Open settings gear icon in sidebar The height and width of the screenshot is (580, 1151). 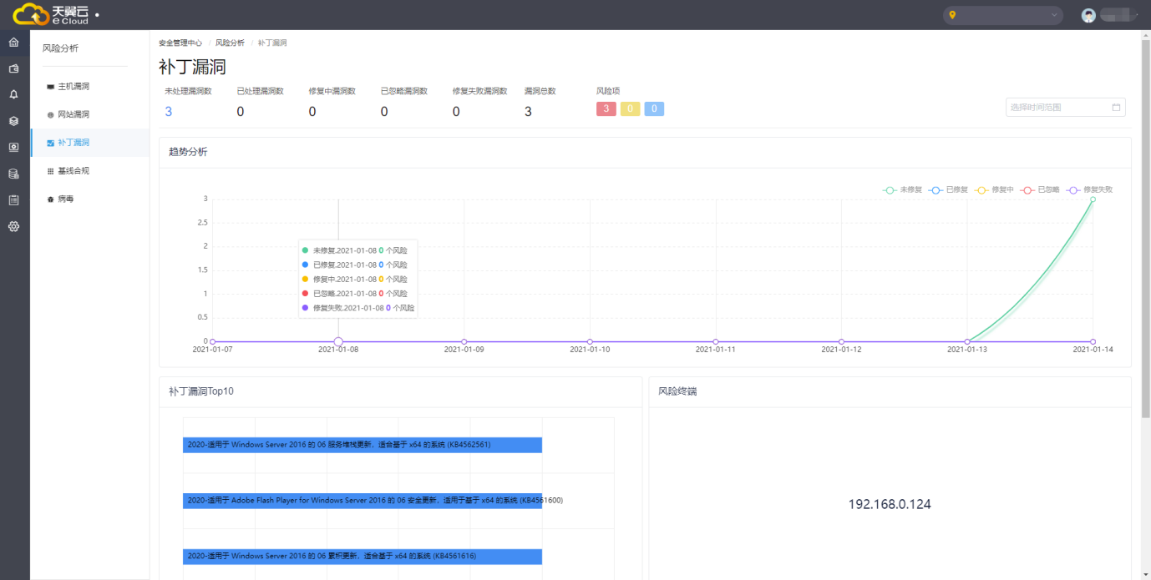click(13, 226)
